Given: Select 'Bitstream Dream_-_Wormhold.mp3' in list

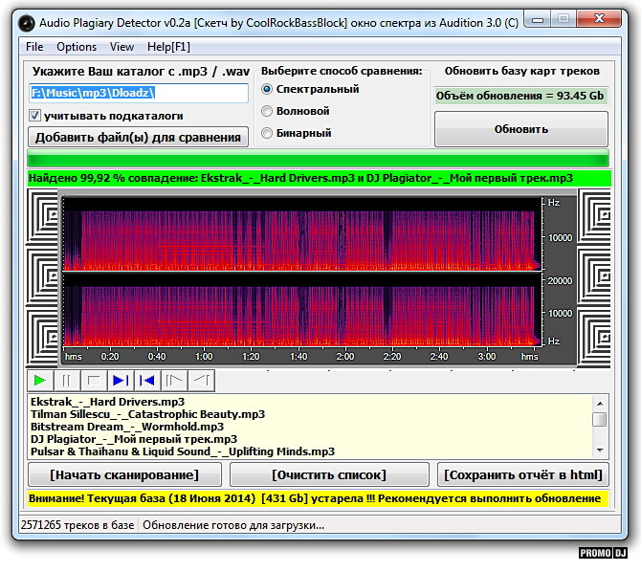Looking at the screenshot, I should pos(127,427).
